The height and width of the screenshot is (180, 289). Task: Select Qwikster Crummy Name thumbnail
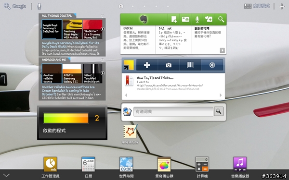pos(92,29)
